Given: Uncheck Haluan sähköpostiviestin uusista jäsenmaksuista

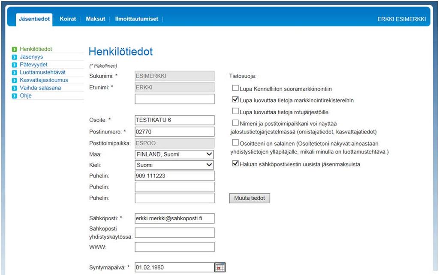Looking at the screenshot, I should (235, 164).
